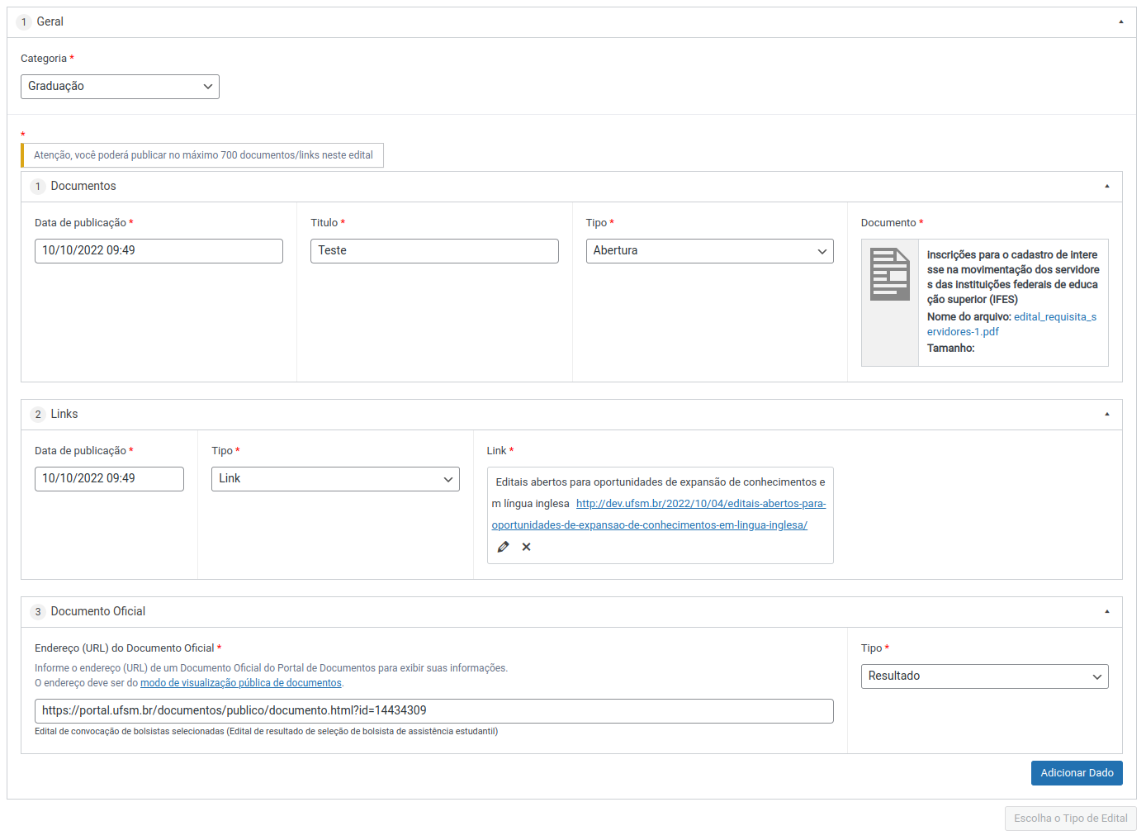Viewport: 1146px width, 840px height.
Task: Click the Titulo field containing Teste
Action: pyautogui.click(x=434, y=251)
